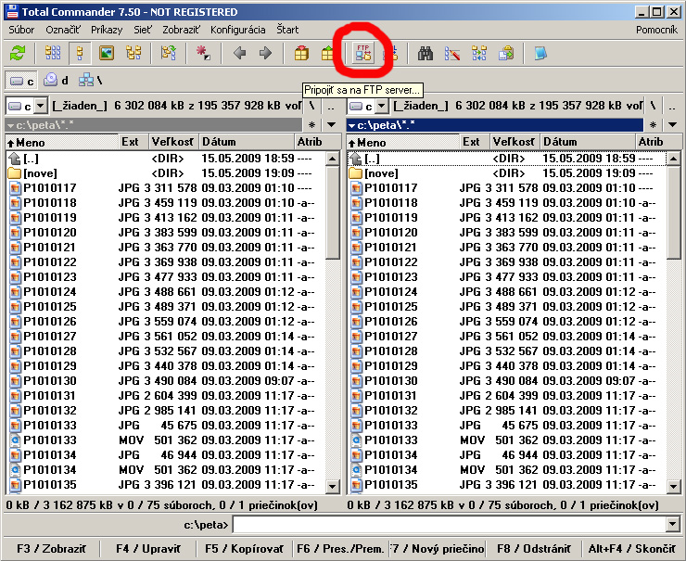Click F3 / Zobraziť button

coord(51,549)
